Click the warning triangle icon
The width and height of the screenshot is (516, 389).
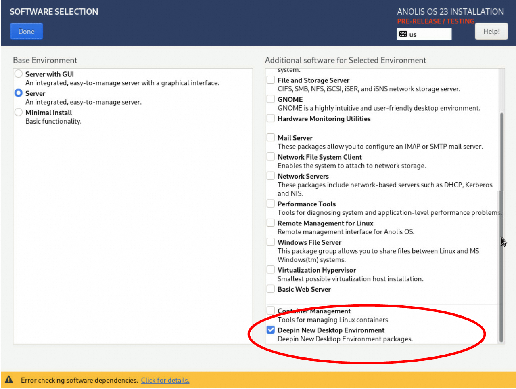tap(9, 380)
